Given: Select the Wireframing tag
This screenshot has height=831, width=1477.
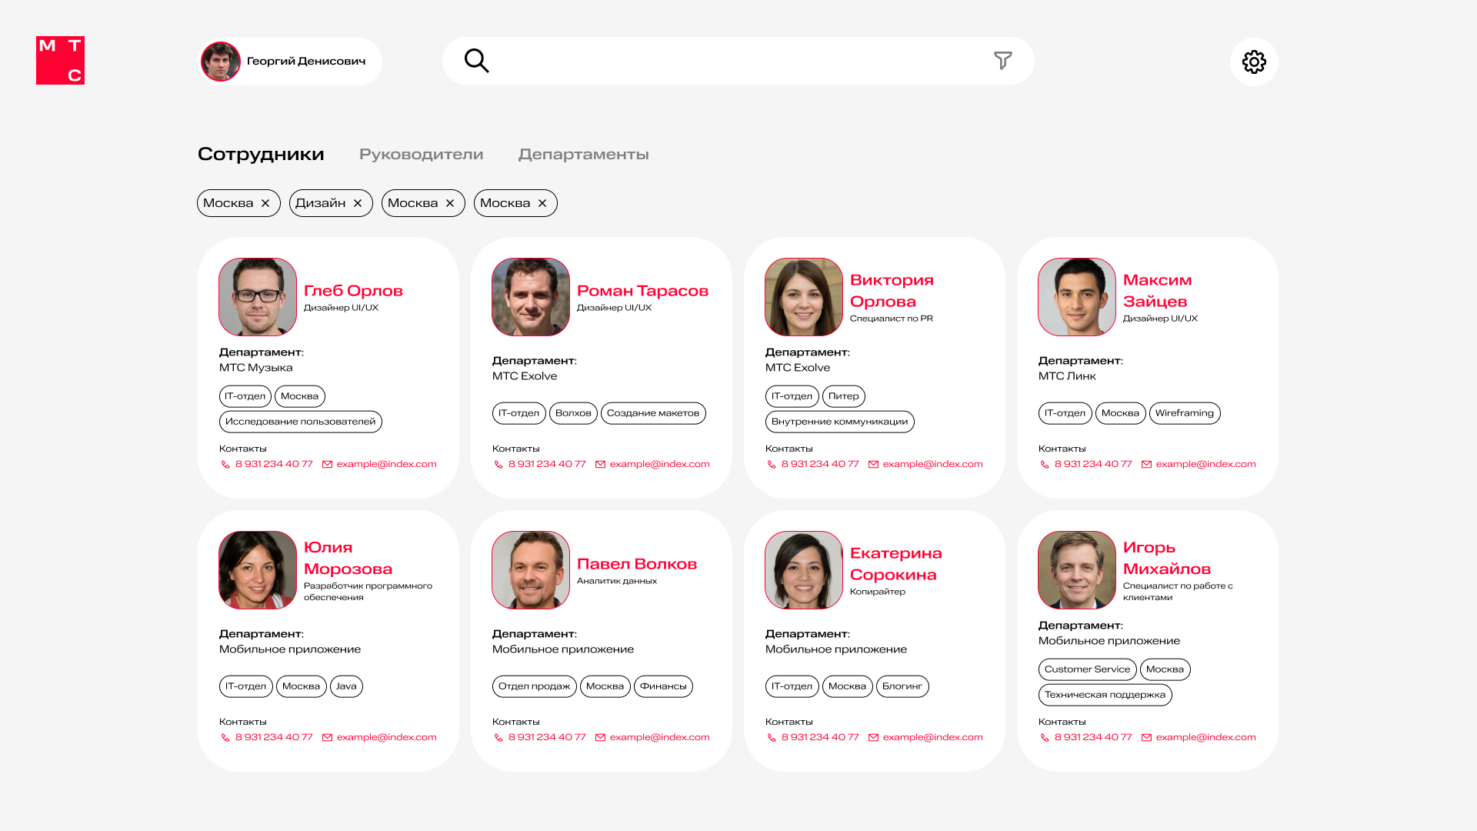Looking at the screenshot, I should pyautogui.click(x=1184, y=413).
